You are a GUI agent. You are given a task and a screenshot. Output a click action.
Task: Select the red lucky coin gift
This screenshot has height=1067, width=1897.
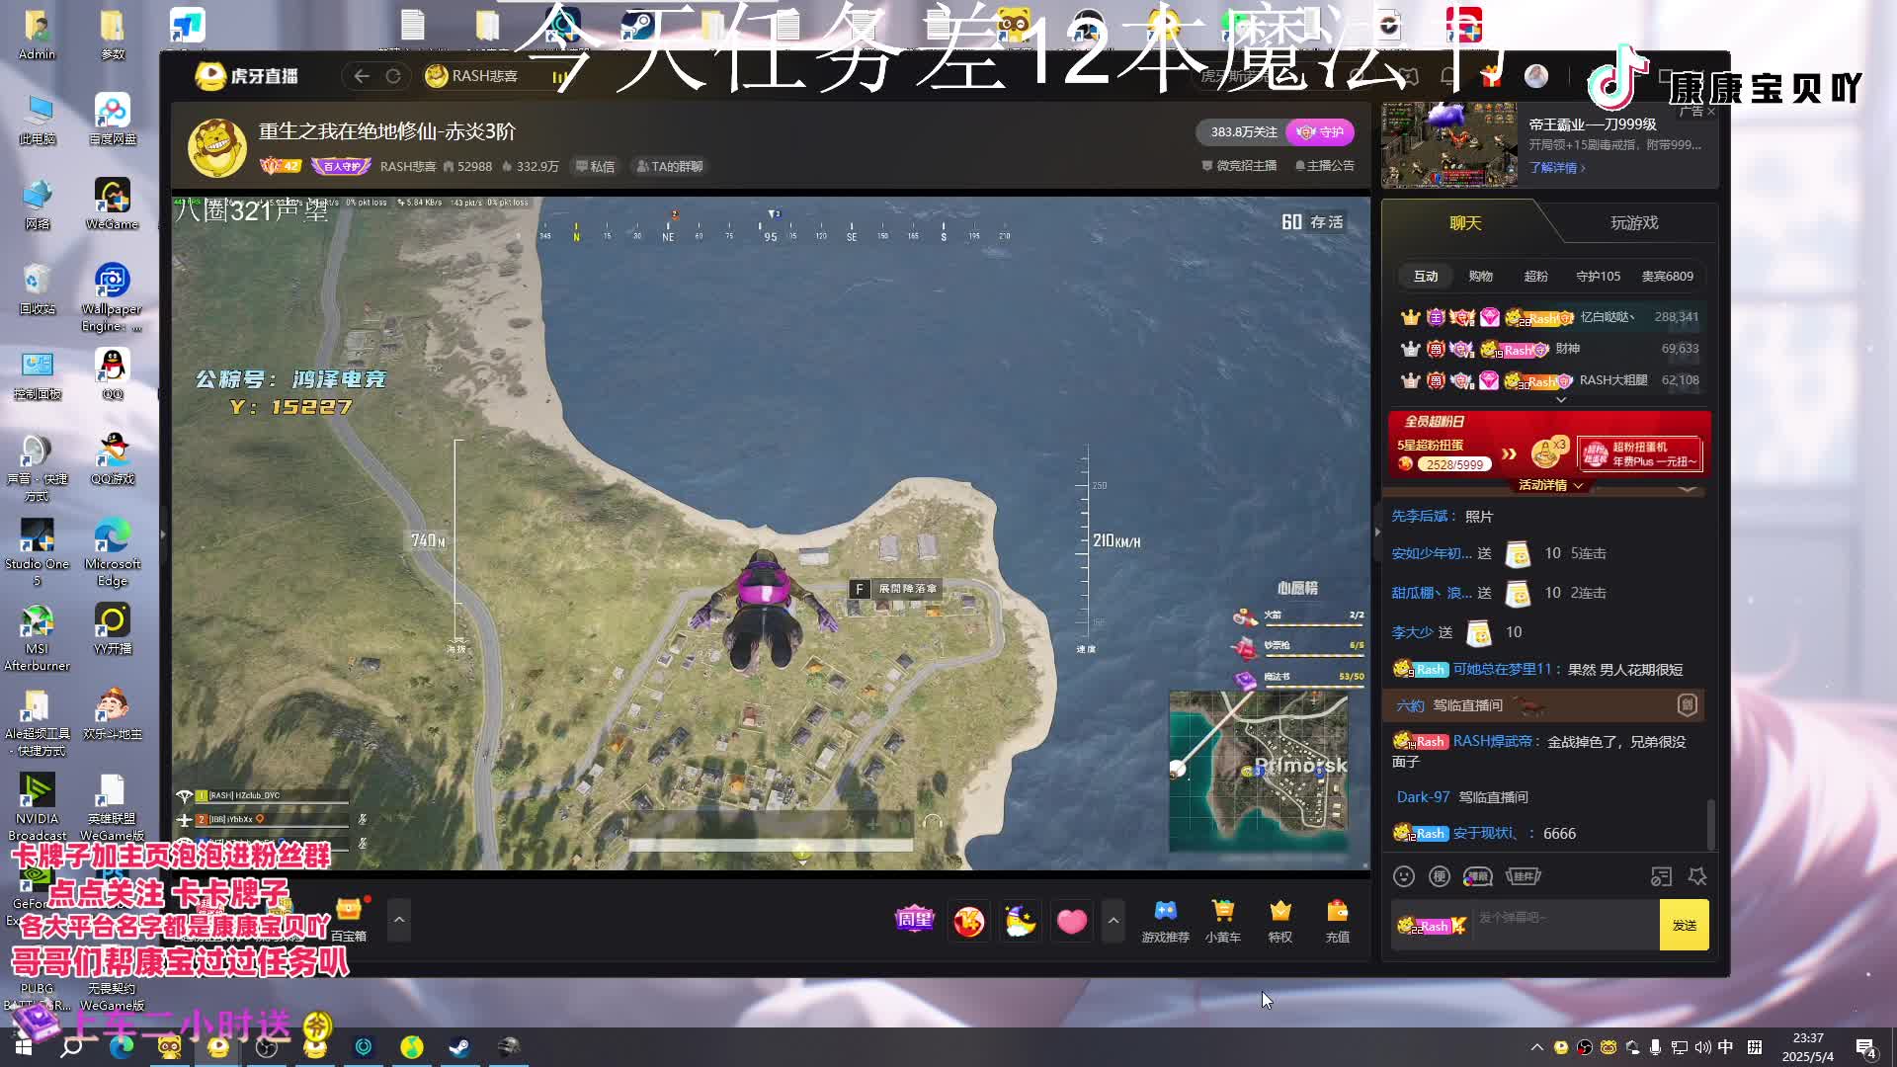968,921
